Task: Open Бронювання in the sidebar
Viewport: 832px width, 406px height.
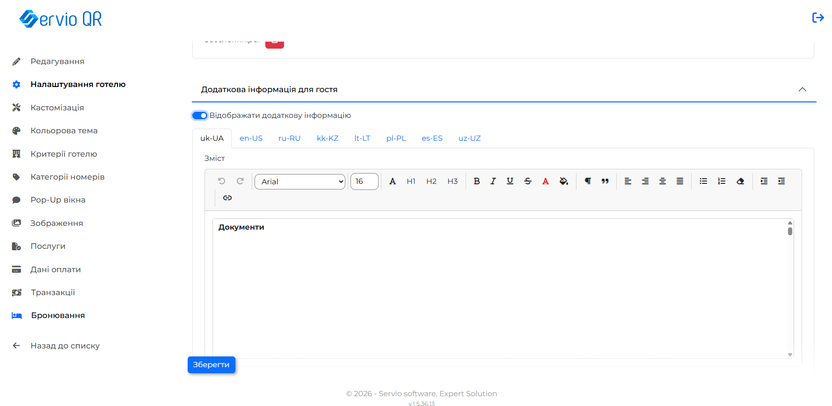Action: click(x=58, y=315)
